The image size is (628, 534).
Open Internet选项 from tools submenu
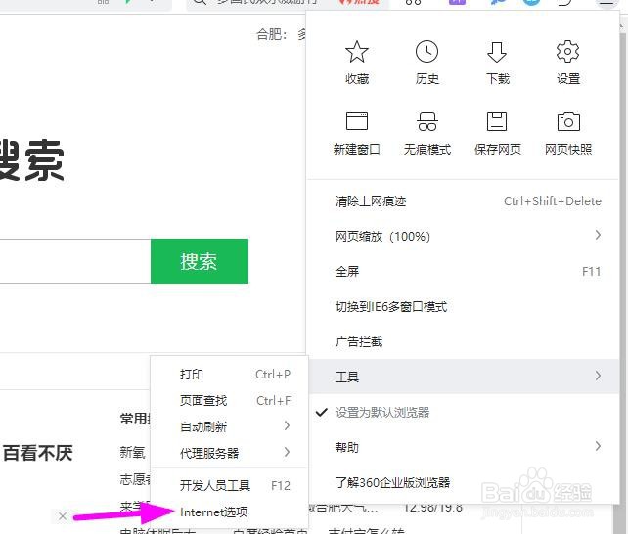pyautogui.click(x=230, y=512)
